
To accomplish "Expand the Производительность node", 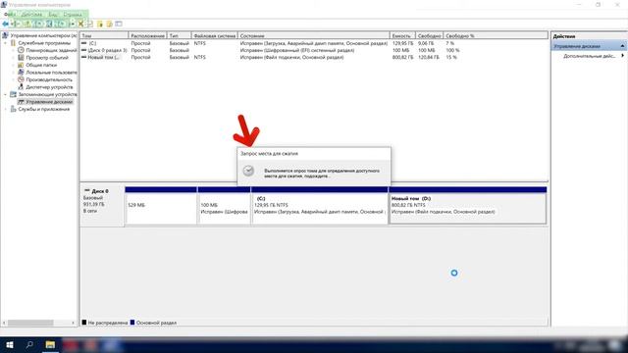I will point(13,79).
